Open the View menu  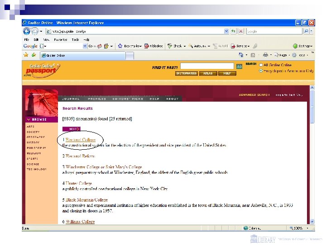46,39
